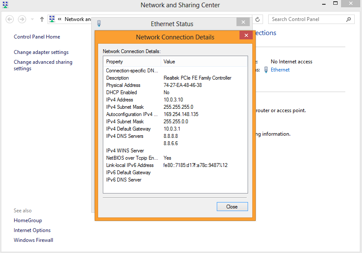This screenshot has height=253, width=362.
Task: Open Change adapter settings
Action: click(41, 52)
